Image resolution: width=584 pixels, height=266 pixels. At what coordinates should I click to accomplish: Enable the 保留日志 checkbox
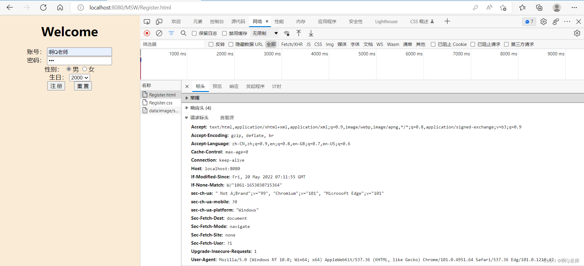(x=194, y=33)
